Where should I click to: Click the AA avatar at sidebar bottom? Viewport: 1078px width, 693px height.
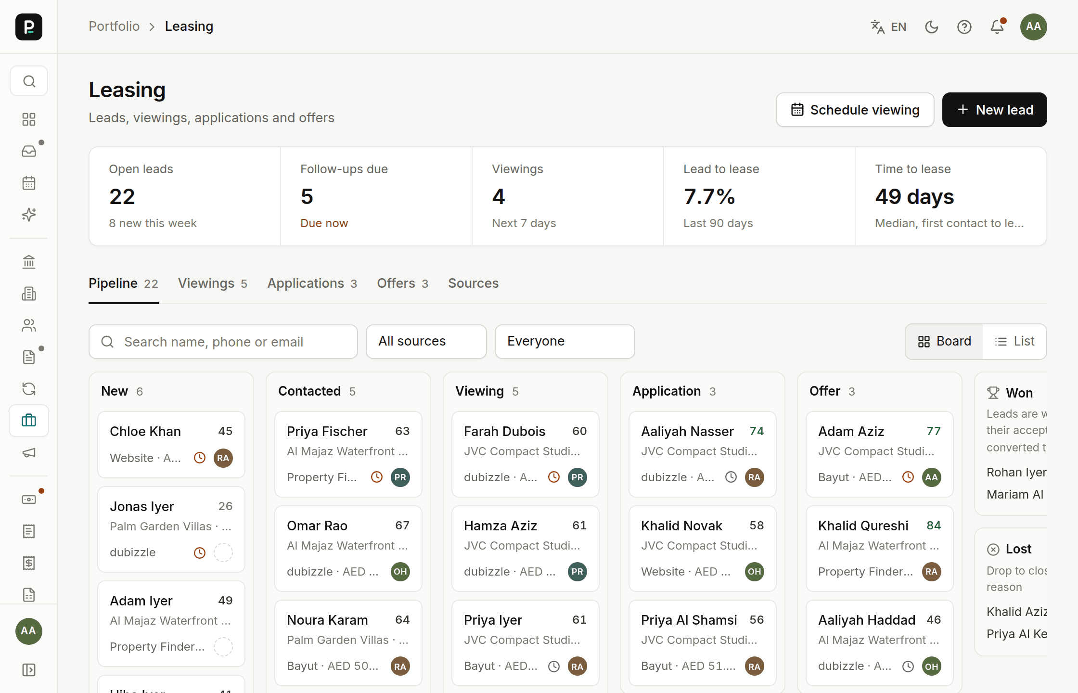(29, 631)
